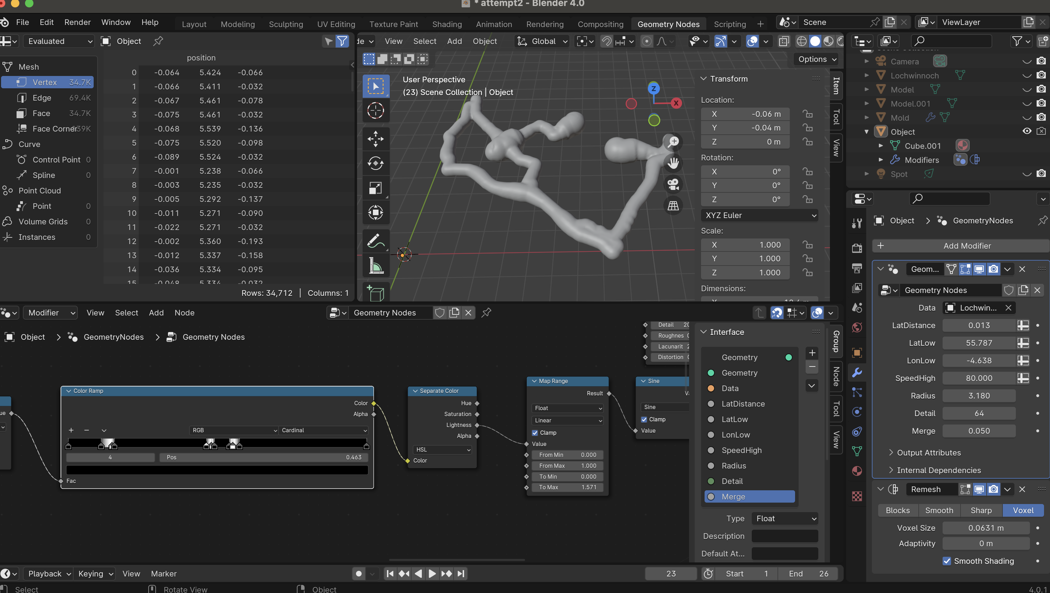Lock the Location X transform value
The height and width of the screenshot is (593, 1050).
point(807,114)
